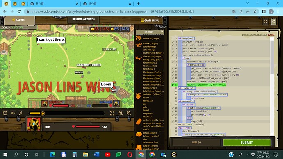The width and height of the screenshot is (283, 159).
Task: Click the distanceTo(target) method
Action: tap(152, 57)
